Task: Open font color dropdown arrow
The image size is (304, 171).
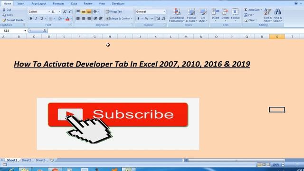Action: (x=71, y=19)
